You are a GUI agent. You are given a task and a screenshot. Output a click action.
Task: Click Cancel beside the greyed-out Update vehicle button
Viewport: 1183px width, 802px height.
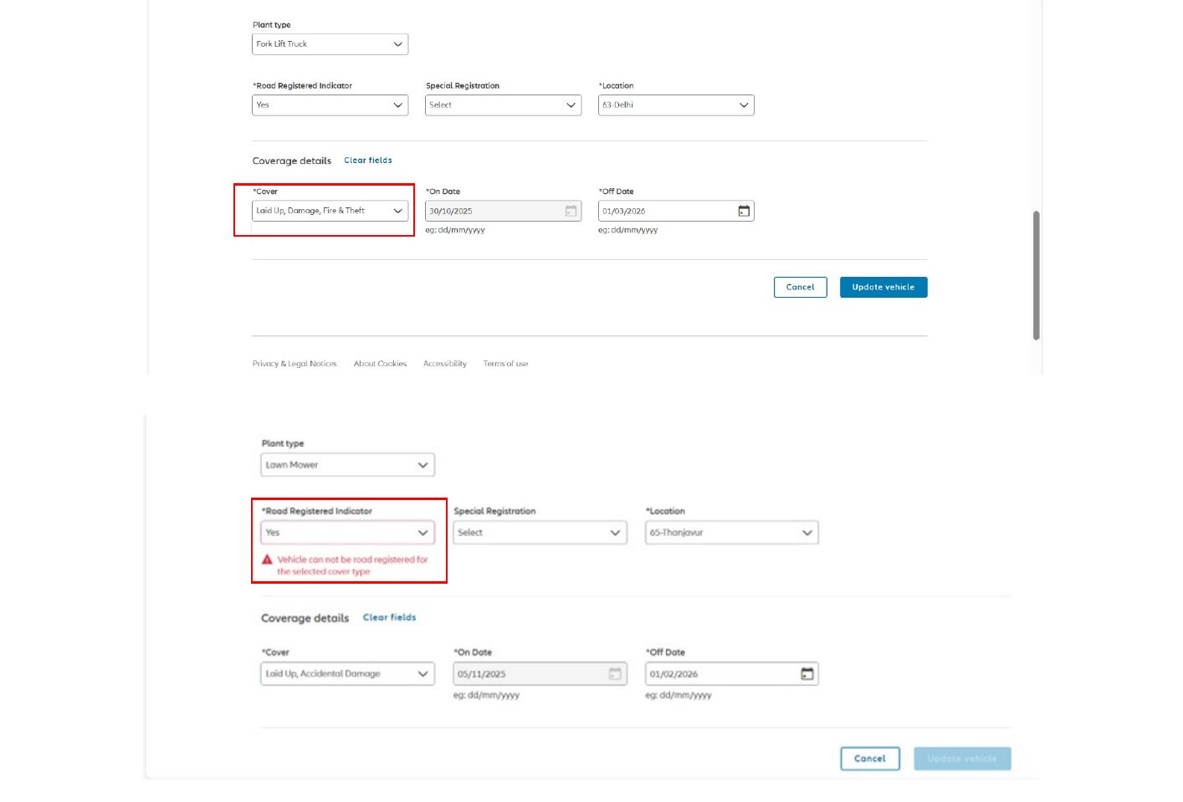(x=870, y=759)
